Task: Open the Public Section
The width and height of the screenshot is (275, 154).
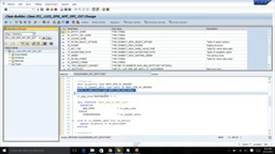Action: pyautogui.click(x=132, y=22)
